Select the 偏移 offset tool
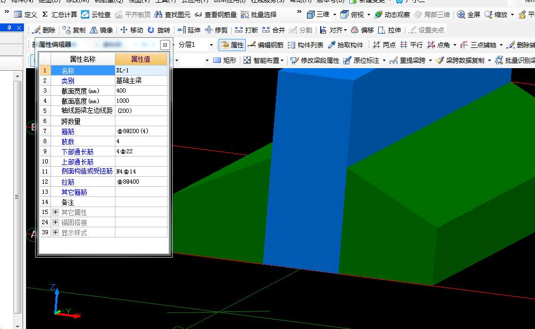 pos(362,30)
